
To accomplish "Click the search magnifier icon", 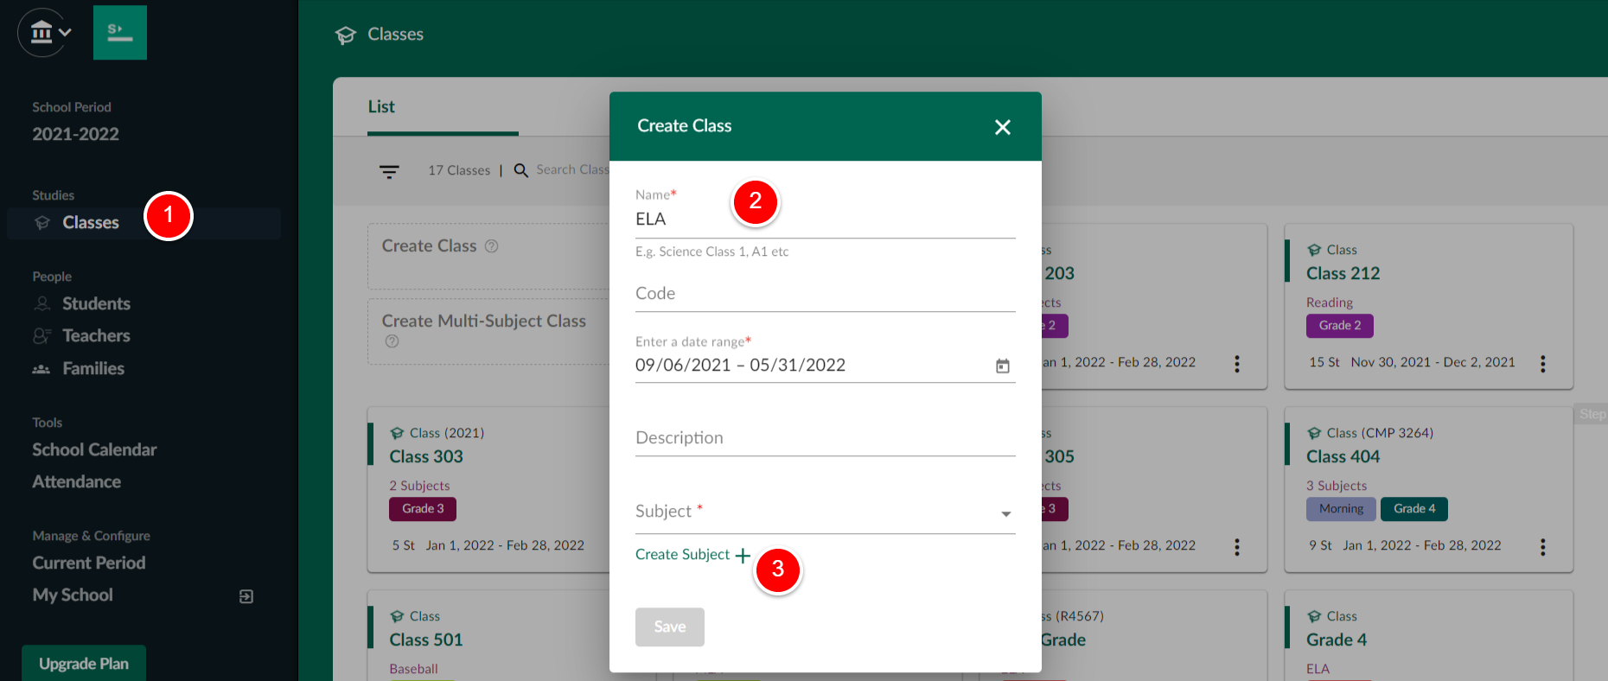I will point(521,170).
